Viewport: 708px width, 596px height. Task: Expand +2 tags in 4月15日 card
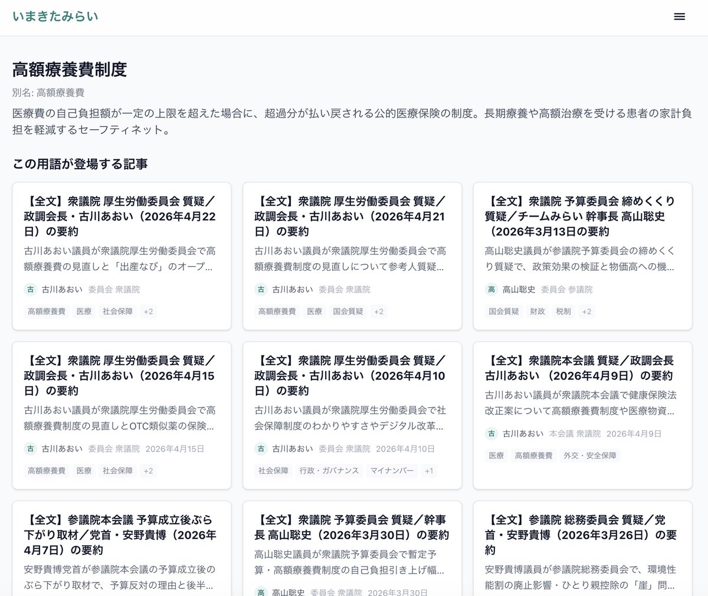[148, 470]
